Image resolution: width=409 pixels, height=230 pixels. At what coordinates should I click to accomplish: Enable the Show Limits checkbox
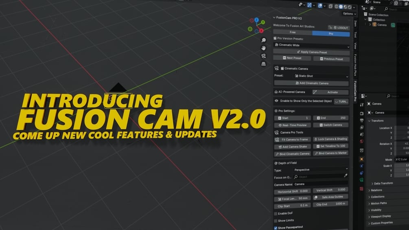tap(276, 221)
